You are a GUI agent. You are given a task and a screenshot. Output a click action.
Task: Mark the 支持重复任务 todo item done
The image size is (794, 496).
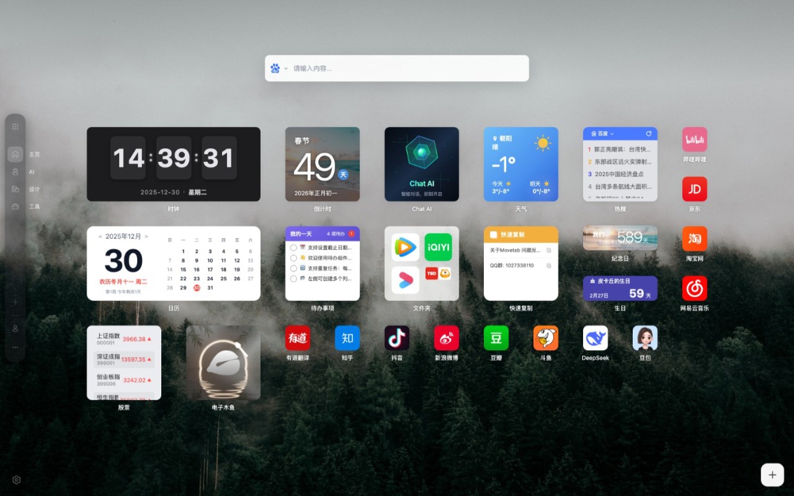[293, 268]
